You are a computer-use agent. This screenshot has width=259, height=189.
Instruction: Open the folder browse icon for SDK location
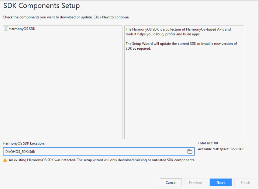190,151
